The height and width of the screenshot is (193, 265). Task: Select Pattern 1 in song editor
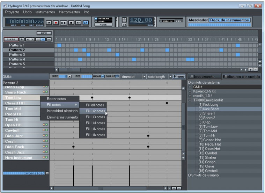[28, 45]
